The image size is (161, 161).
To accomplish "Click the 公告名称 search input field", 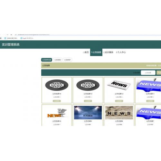I will [x=148, y=73].
